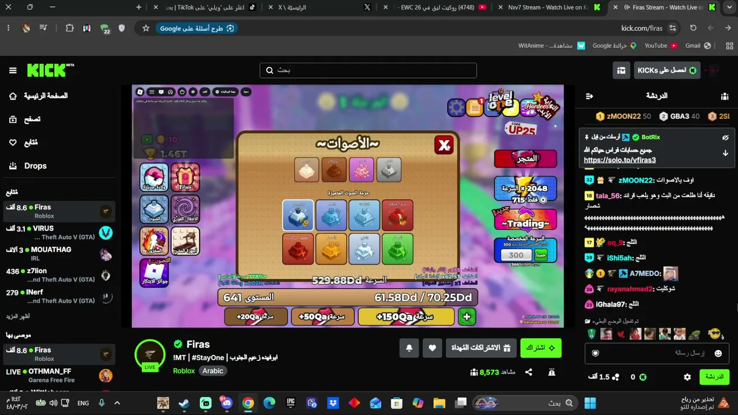Share the stream using the share icon
Screen dimensions: 738x415
coord(529,372)
